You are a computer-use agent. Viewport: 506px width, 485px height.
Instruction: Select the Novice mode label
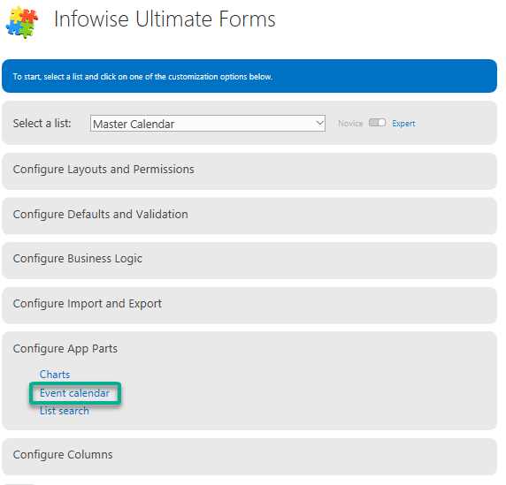click(350, 124)
